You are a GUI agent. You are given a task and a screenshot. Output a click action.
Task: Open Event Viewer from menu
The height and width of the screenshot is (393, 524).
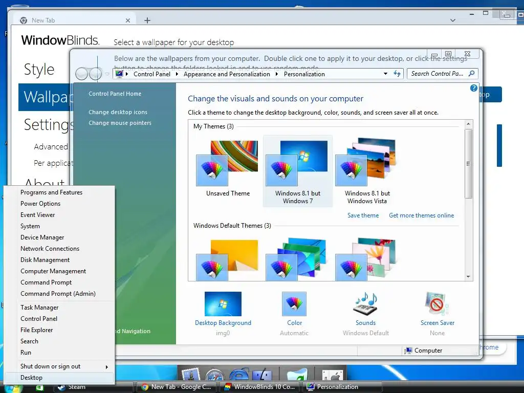[38, 215]
